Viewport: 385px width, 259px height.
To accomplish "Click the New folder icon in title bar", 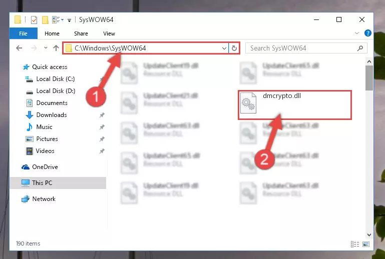I will (x=45, y=19).
